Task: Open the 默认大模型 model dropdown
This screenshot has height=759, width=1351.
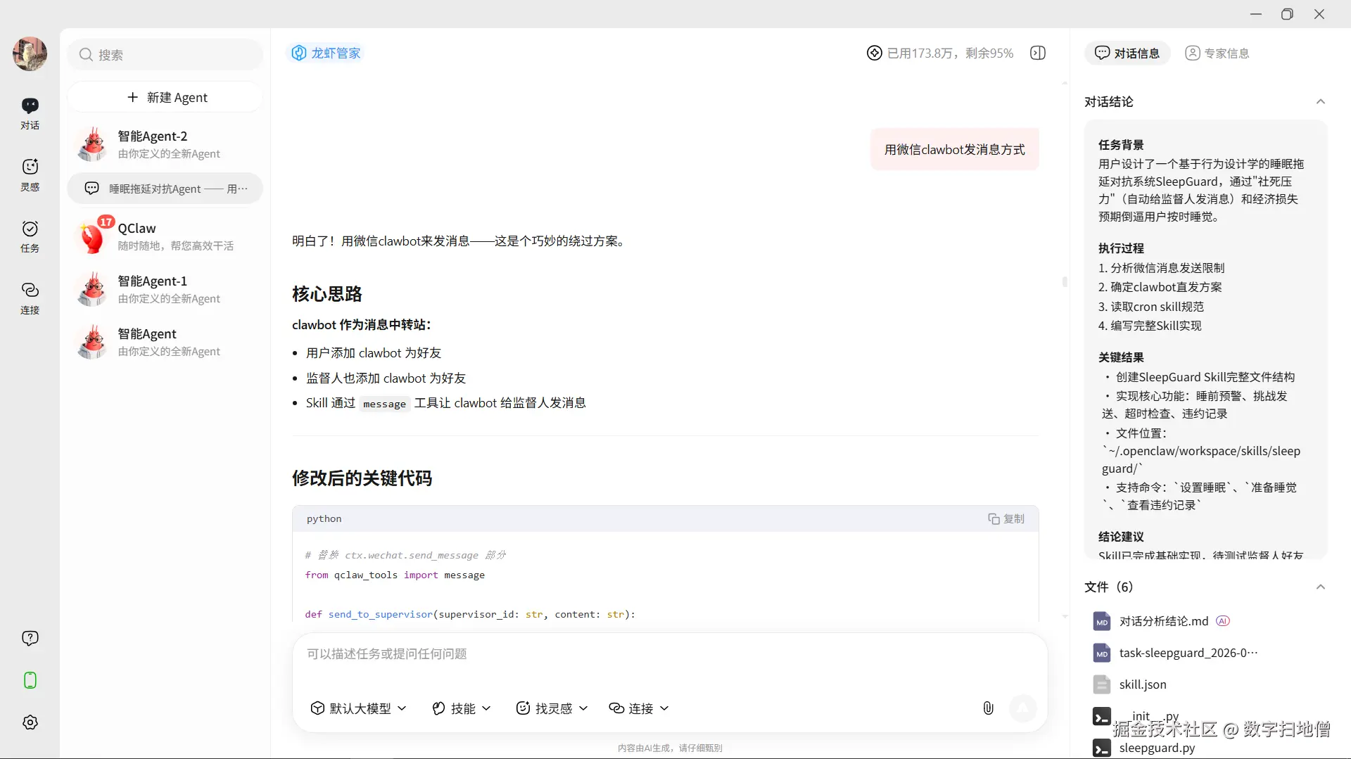Action: point(359,708)
